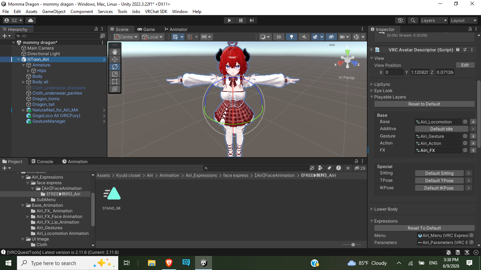Click the Edit view position button
This screenshot has width=481, height=270.
click(x=465, y=65)
